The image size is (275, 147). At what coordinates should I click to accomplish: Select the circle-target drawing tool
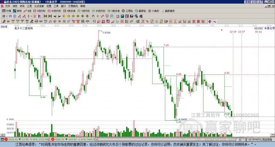(55, 21)
